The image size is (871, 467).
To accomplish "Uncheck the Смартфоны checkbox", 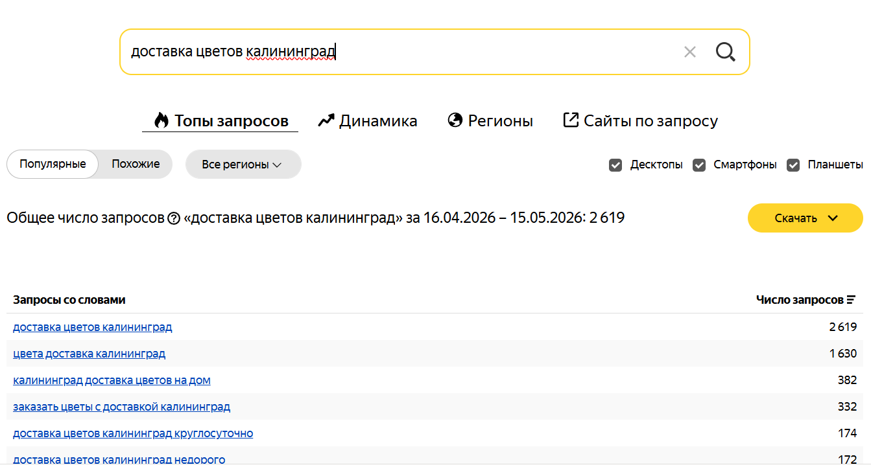I will click(x=699, y=165).
